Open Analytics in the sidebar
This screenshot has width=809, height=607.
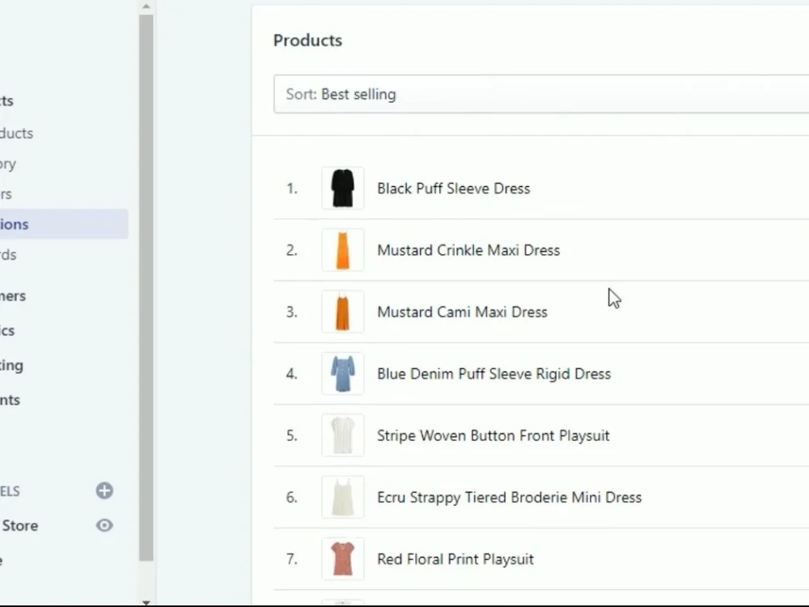pyautogui.click(x=7, y=330)
